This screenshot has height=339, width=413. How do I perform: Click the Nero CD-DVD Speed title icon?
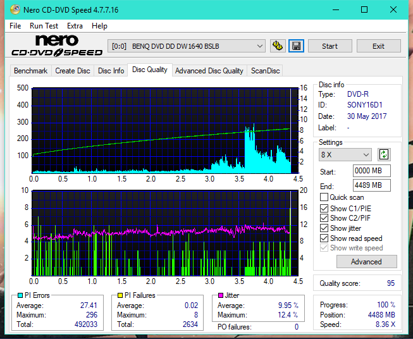(15, 9)
